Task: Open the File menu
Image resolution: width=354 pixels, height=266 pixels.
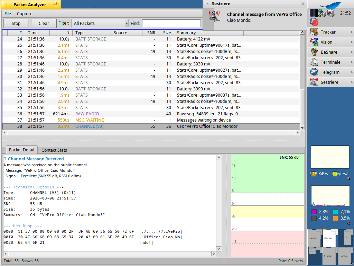Action: coord(8,14)
